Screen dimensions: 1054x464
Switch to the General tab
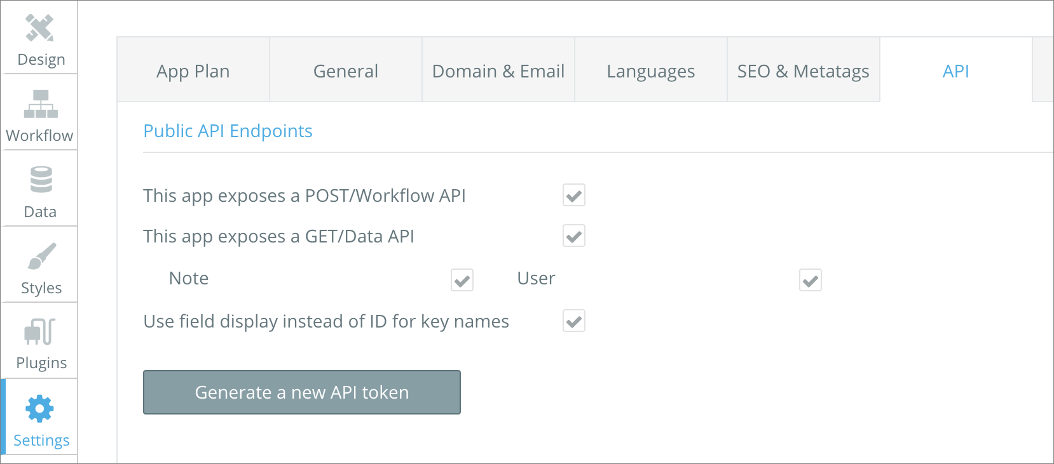pos(346,71)
